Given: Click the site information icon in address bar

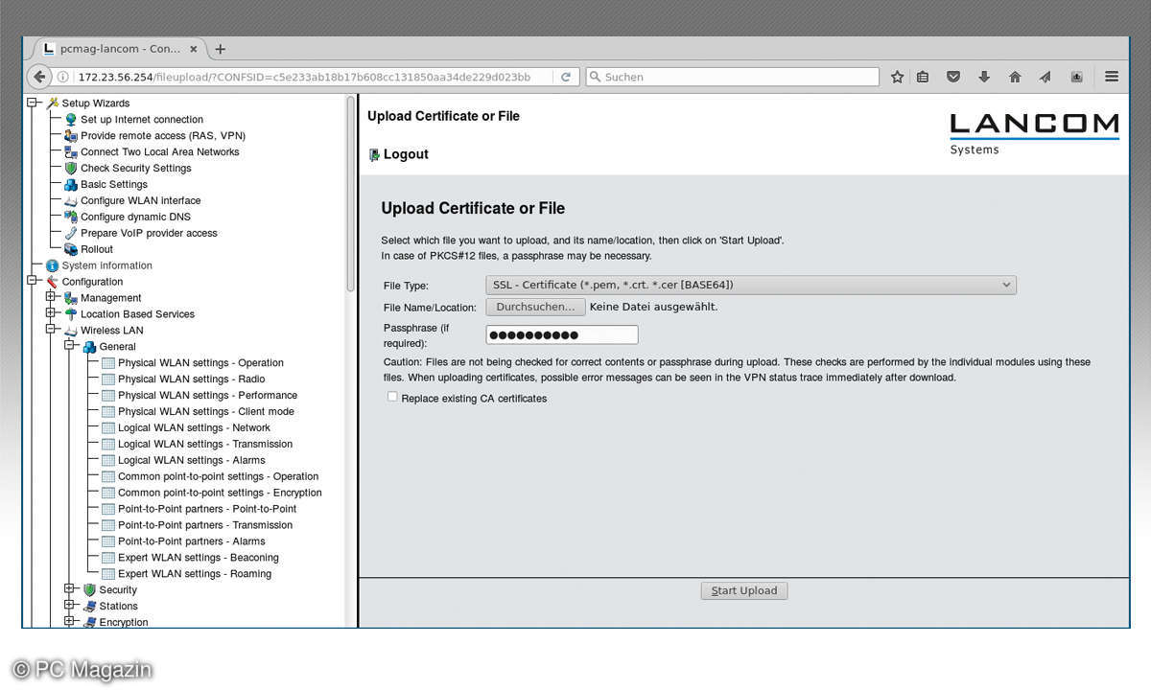Looking at the screenshot, I should [x=62, y=77].
